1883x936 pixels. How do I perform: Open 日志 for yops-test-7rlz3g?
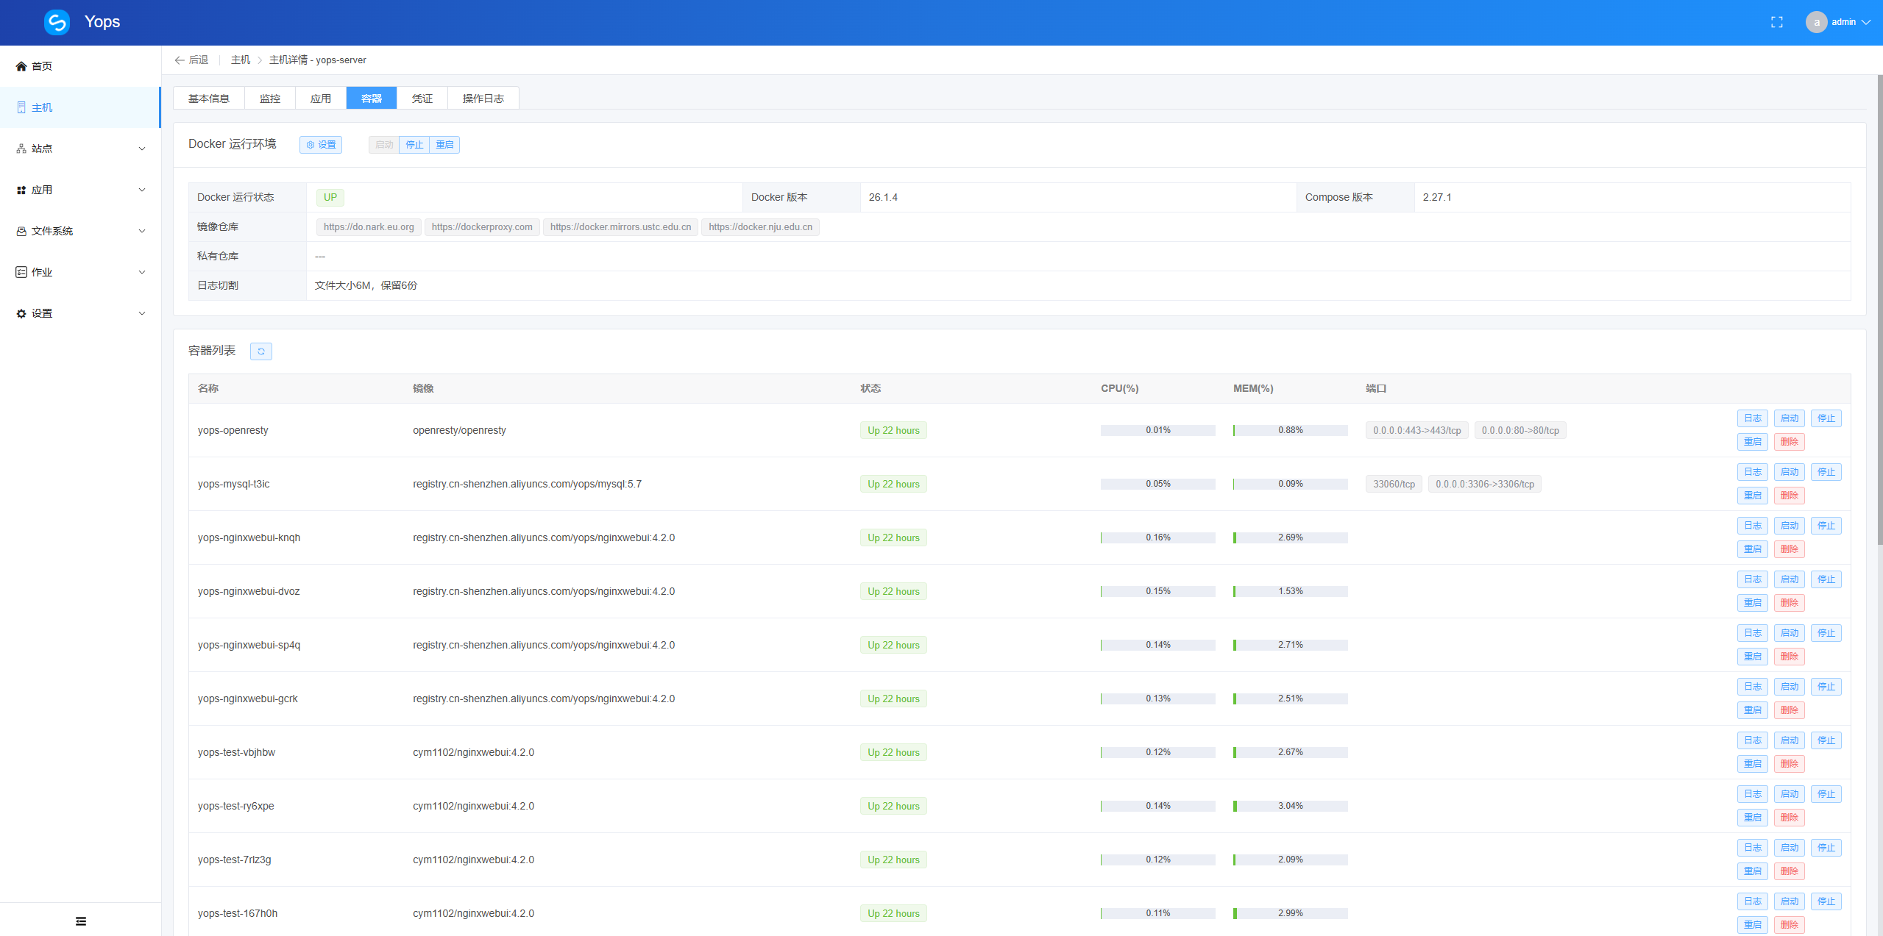tap(1753, 848)
